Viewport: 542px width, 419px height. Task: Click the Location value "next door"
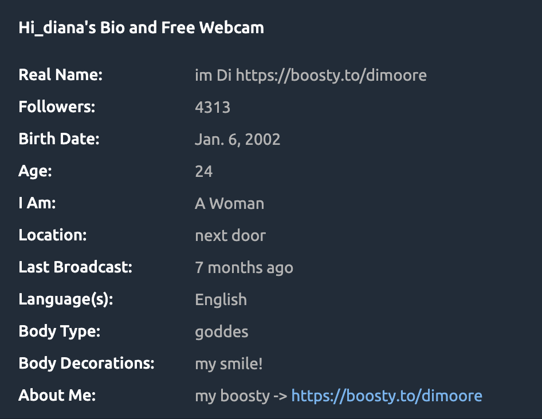(x=230, y=236)
